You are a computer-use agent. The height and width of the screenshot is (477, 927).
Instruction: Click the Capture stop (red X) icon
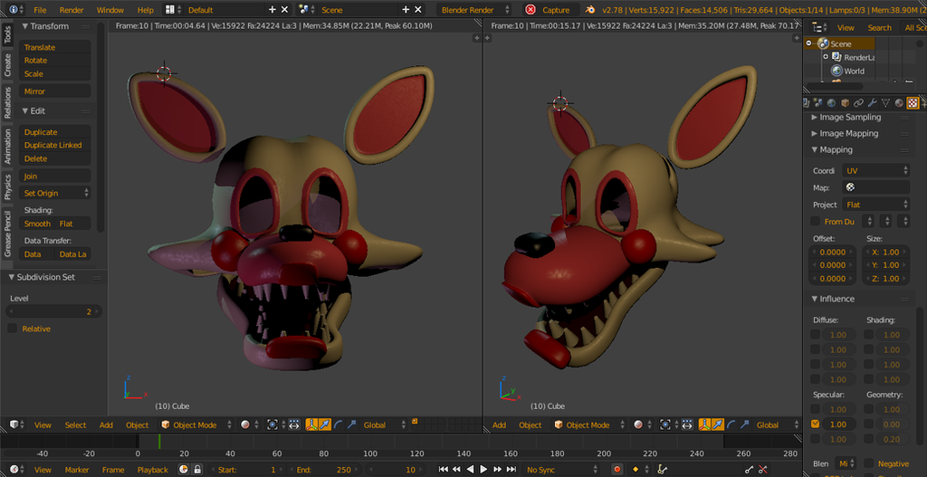point(530,9)
